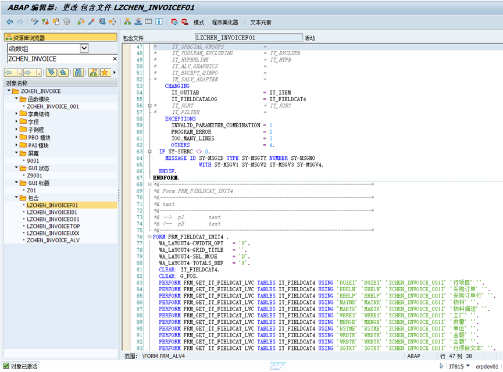Click the 模式 toolbar button
This screenshot has height=372, width=503.
point(198,22)
